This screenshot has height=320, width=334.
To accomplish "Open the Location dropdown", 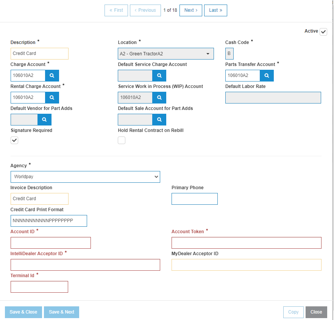I will [166, 54].
